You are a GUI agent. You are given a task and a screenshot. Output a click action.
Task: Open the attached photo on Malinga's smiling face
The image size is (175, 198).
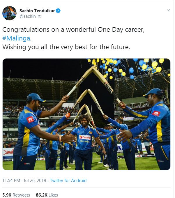84,121
